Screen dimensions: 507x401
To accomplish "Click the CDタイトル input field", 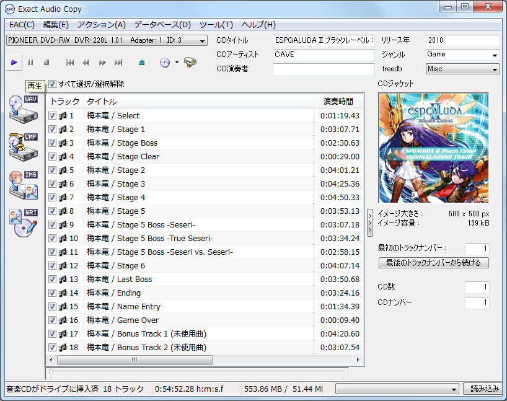I will tap(324, 40).
